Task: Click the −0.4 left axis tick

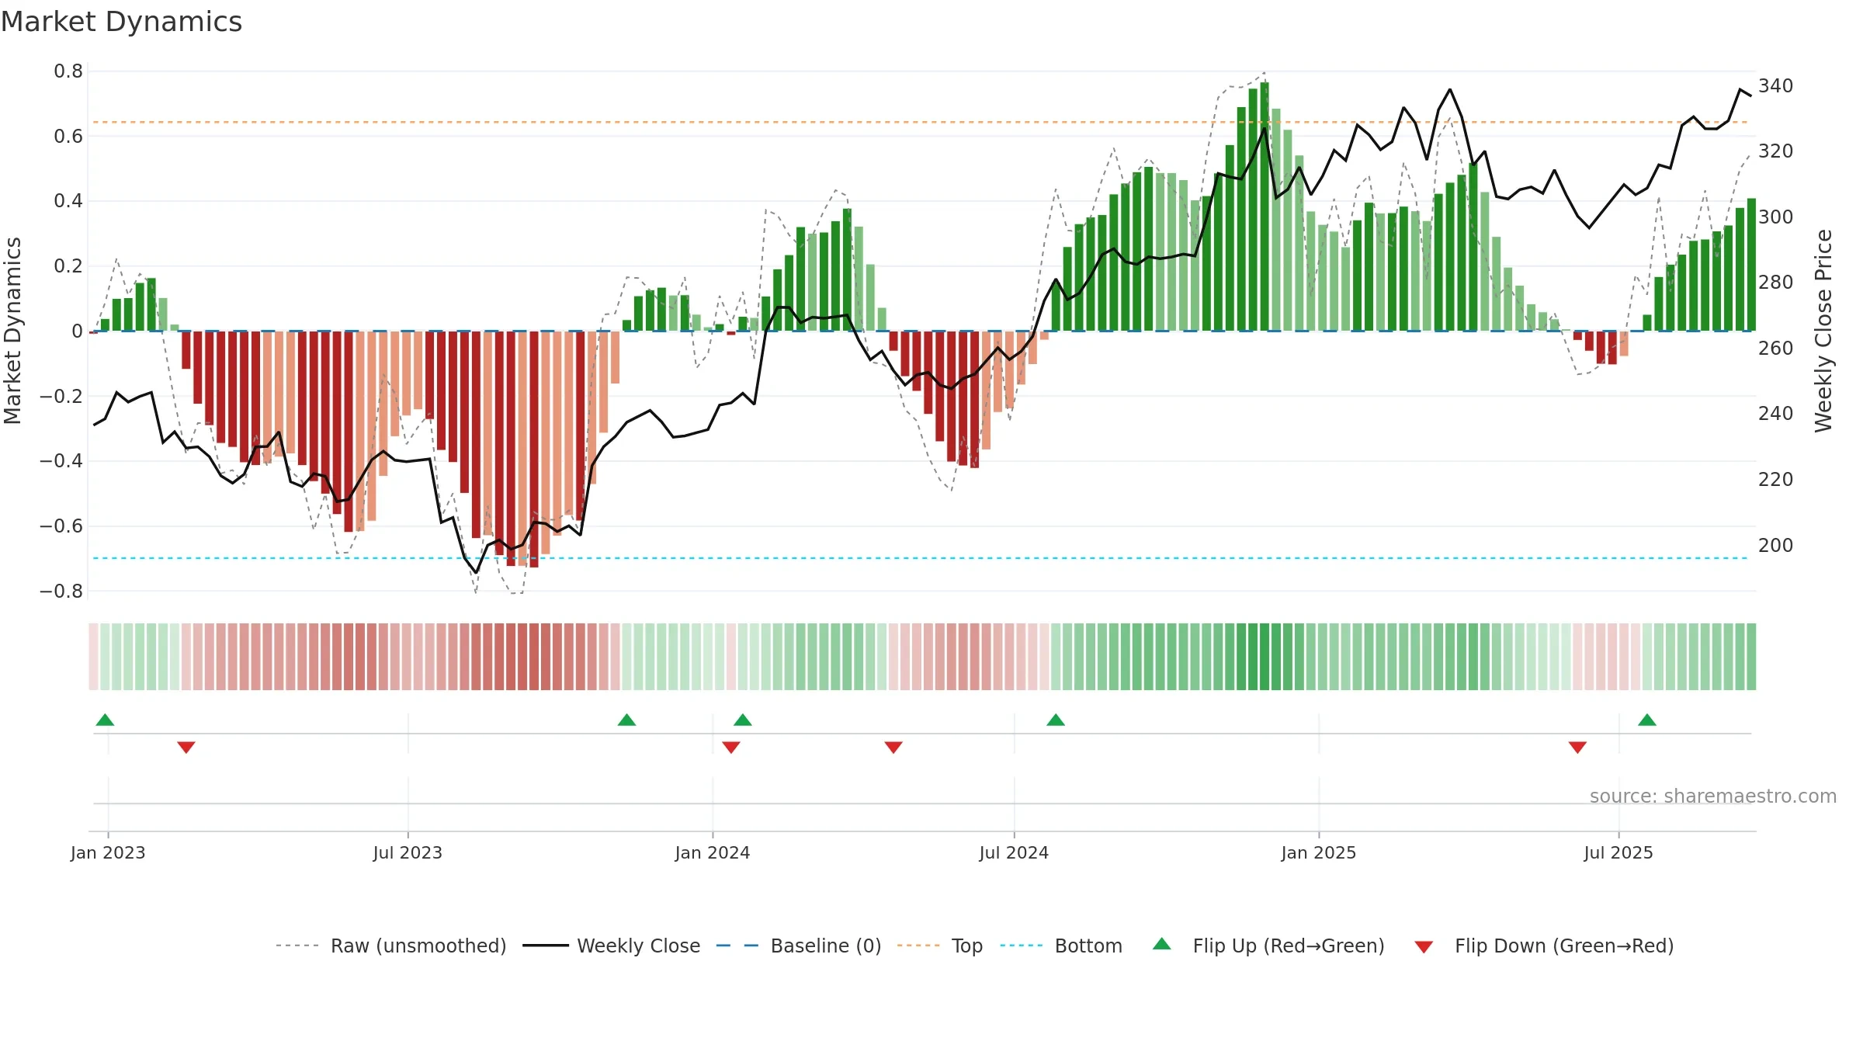Action: click(x=61, y=461)
